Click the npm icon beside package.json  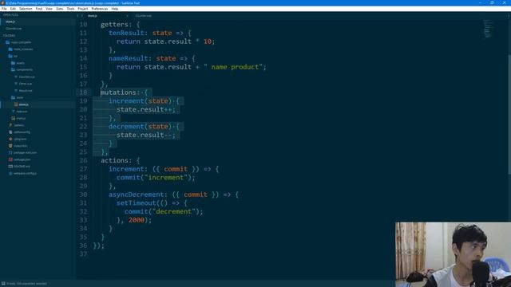pyautogui.click(x=10, y=159)
